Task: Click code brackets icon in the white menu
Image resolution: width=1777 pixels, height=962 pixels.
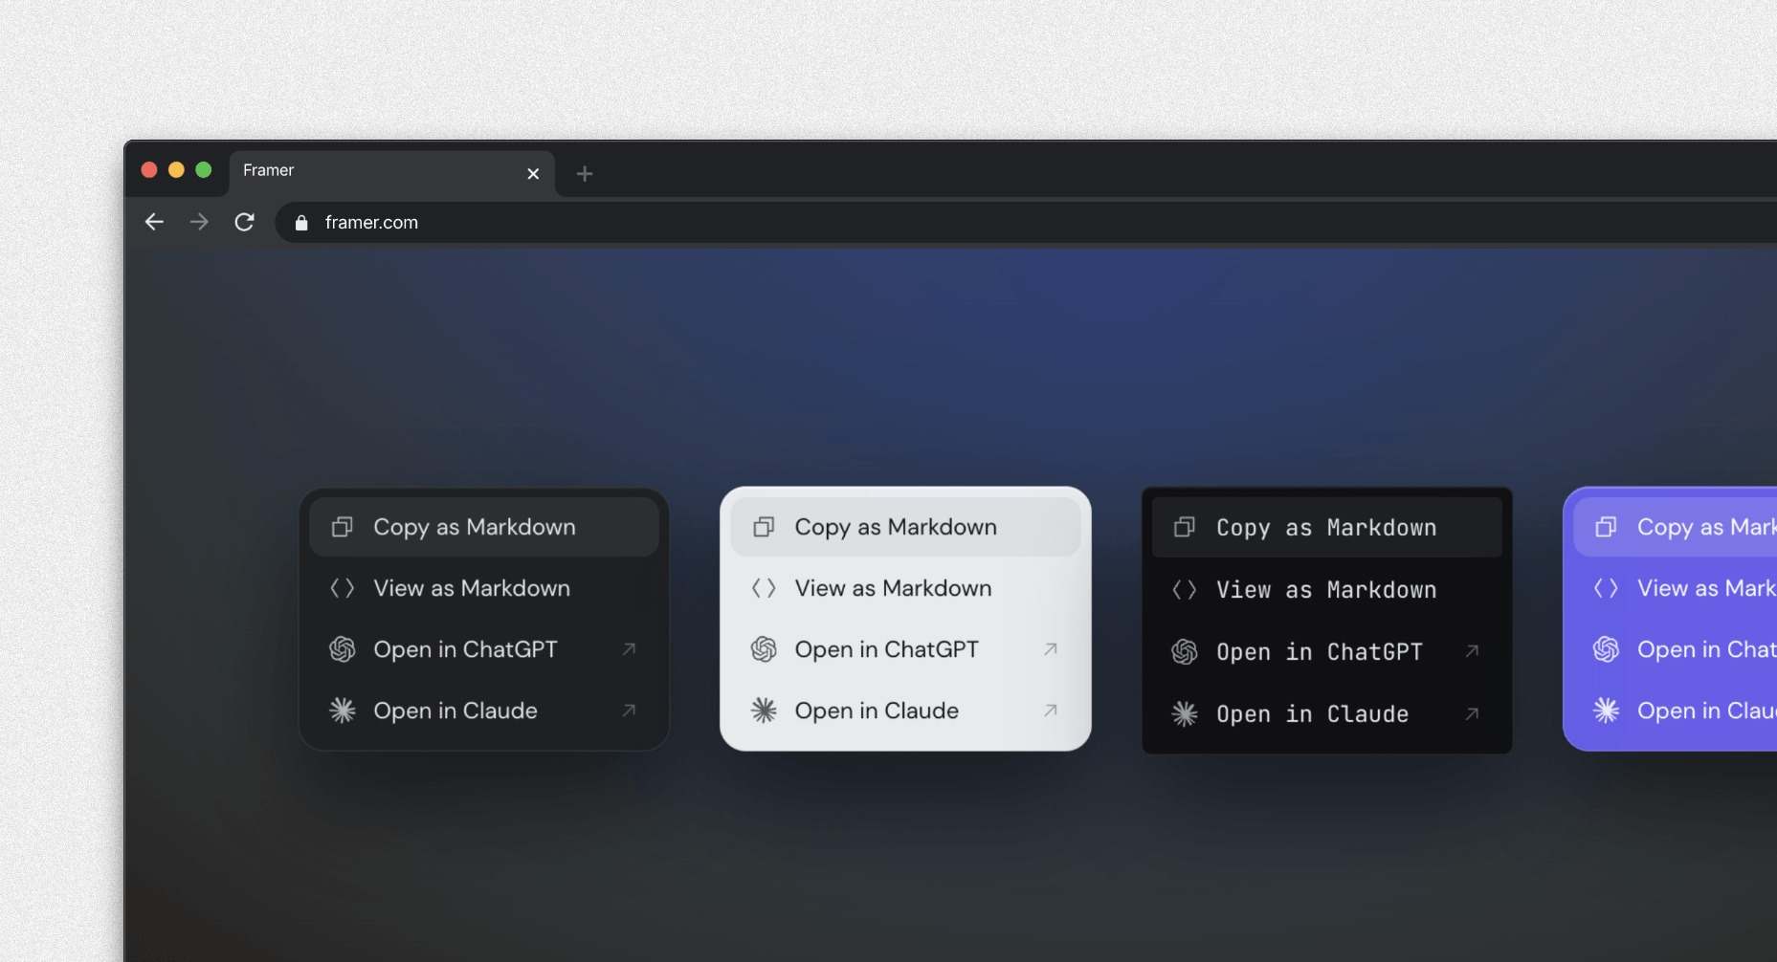Action: tap(764, 588)
